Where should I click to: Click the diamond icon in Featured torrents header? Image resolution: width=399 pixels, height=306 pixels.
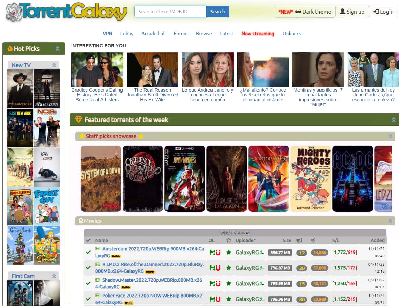pyautogui.click(x=79, y=119)
